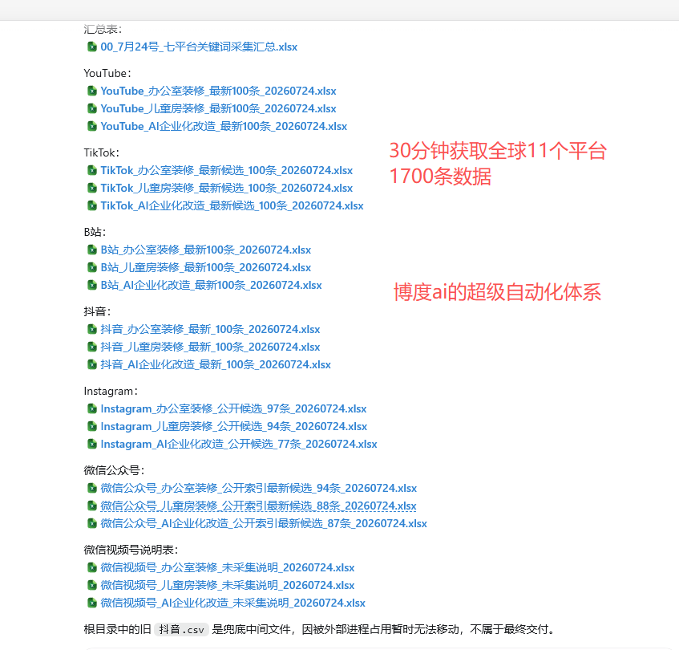Click Excel icon beside 抖音_办公室装修 file

[x=92, y=329]
